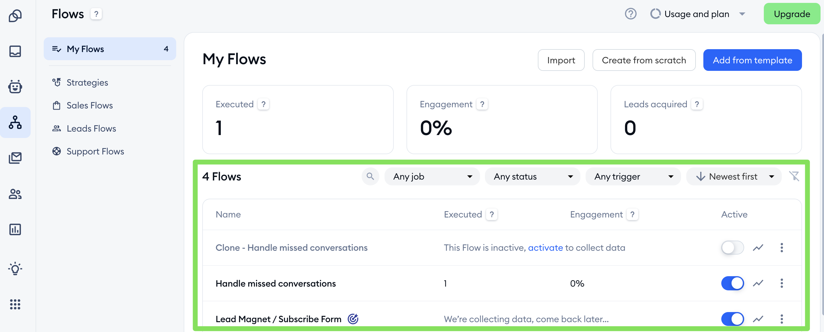Click target icon beside Lead Magnet name
The width and height of the screenshot is (824, 332).
(353, 319)
